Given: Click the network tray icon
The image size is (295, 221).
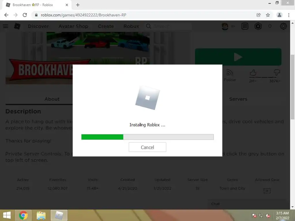Looking at the screenshot, I should tap(261, 216).
